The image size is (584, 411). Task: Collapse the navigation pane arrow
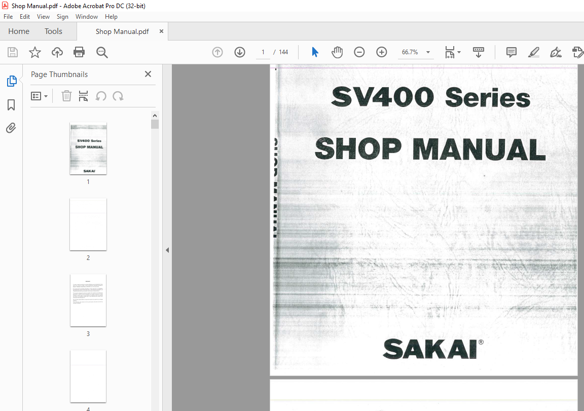pyautogui.click(x=167, y=250)
